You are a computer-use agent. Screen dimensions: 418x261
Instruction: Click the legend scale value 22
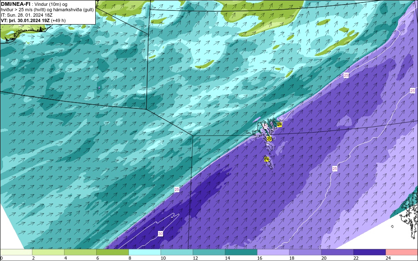coord(356,258)
